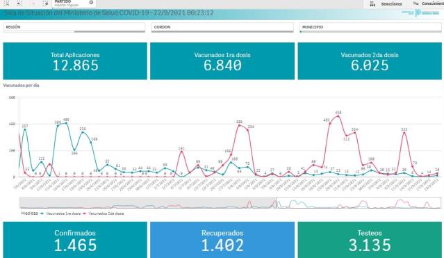Expand the REGIÓN filter

click(74, 27)
